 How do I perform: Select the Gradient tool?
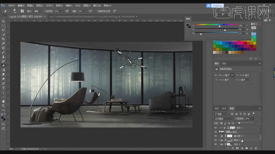point(3,70)
